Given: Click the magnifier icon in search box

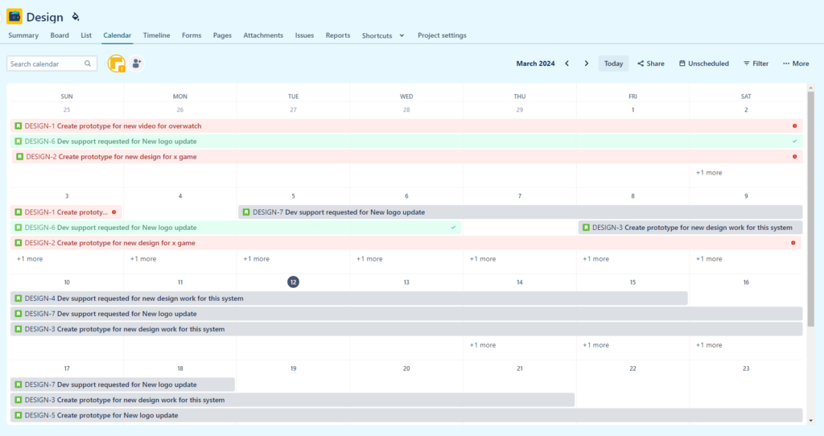Looking at the screenshot, I should point(88,64).
